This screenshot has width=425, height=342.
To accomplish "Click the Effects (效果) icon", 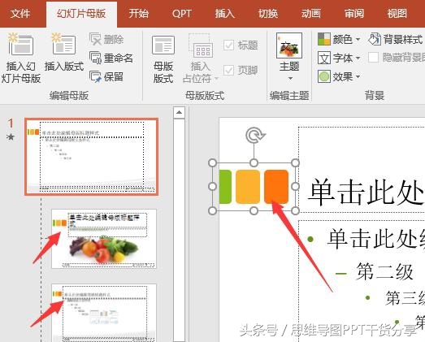I will [x=324, y=76].
